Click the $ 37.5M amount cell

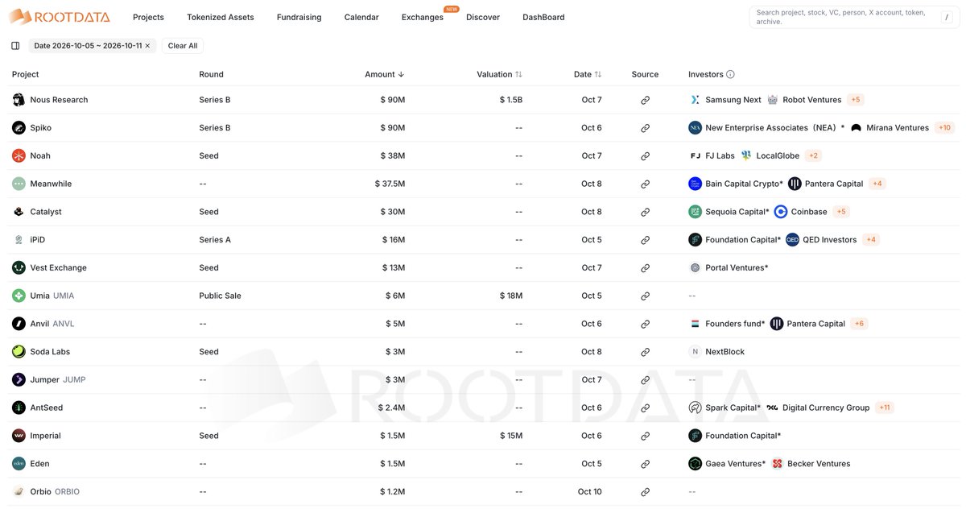pyautogui.click(x=390, y=184)
